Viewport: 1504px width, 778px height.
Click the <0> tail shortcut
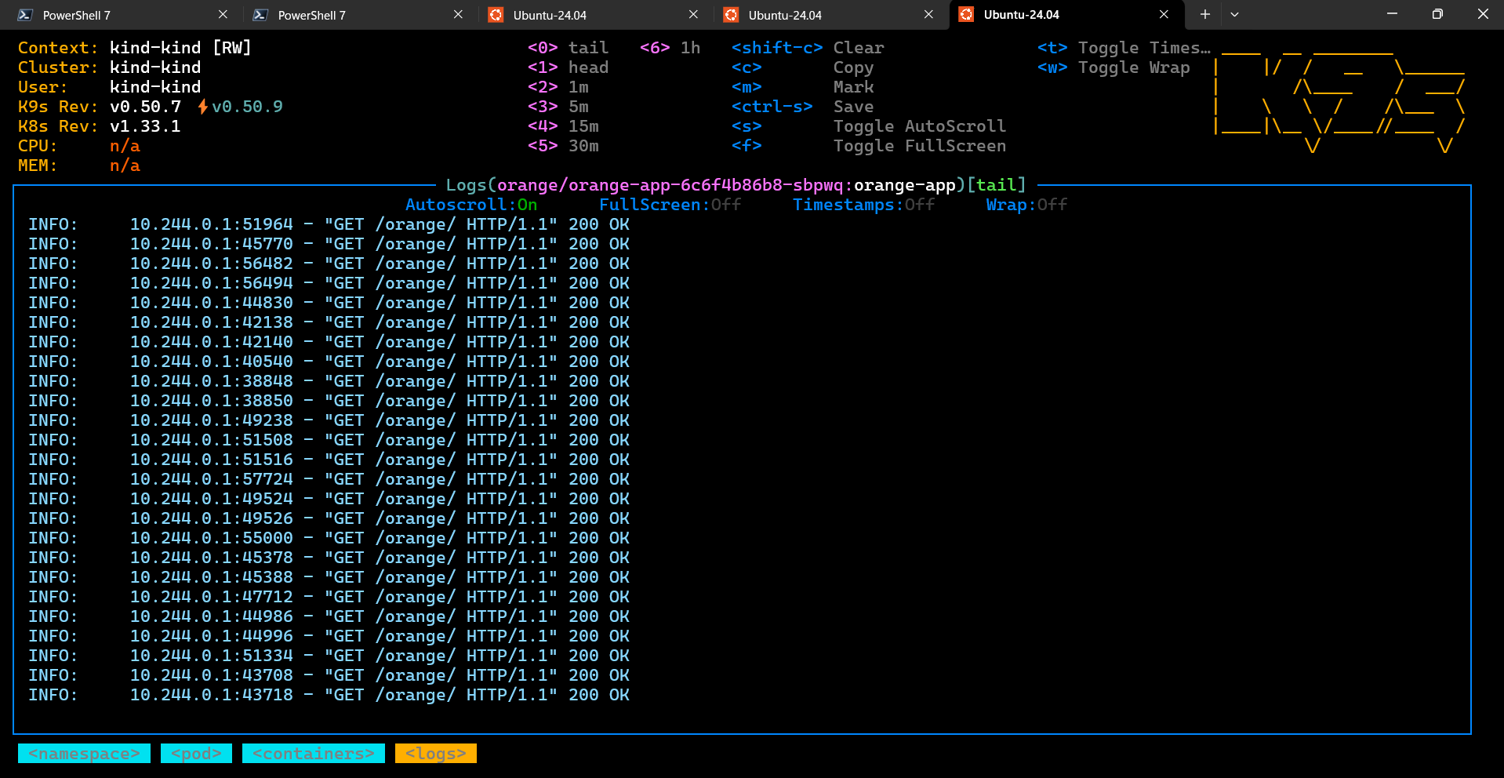click(568, 48)
